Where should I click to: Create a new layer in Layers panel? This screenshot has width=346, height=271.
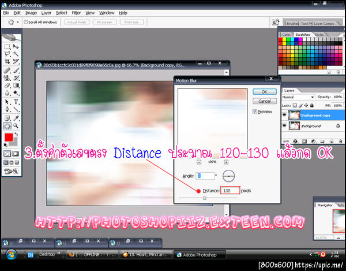click(331, 141)
